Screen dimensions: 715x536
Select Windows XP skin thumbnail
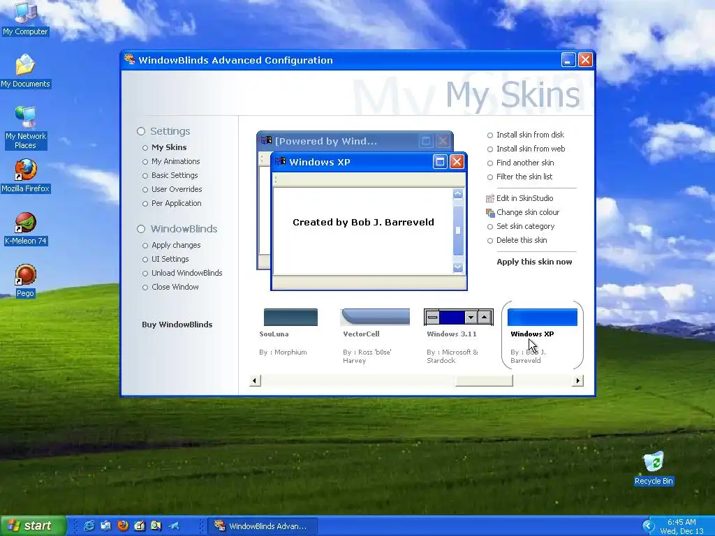click(x=542, y=318)
